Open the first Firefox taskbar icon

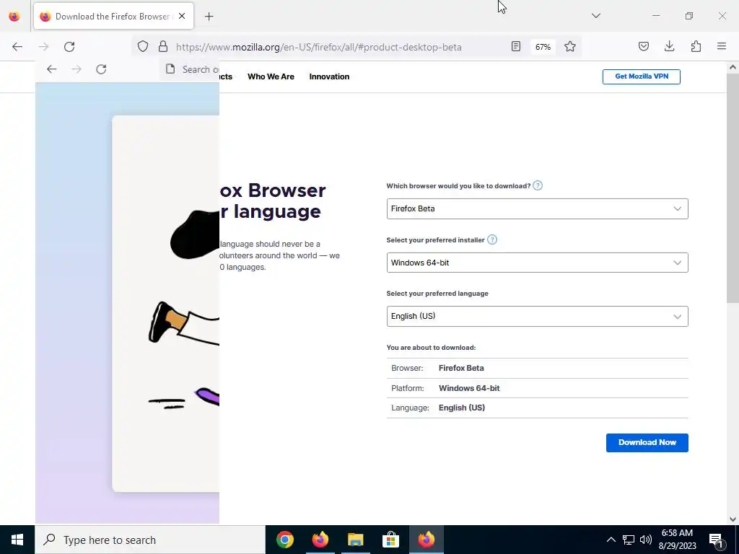[x=320, y=540]
